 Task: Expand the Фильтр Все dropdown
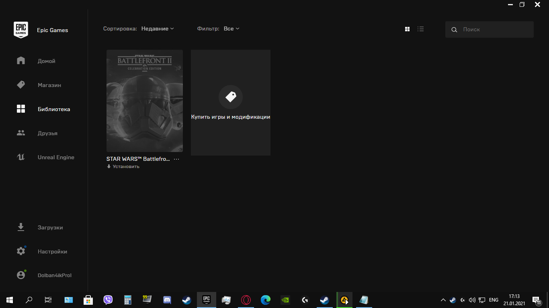(231, 28)
